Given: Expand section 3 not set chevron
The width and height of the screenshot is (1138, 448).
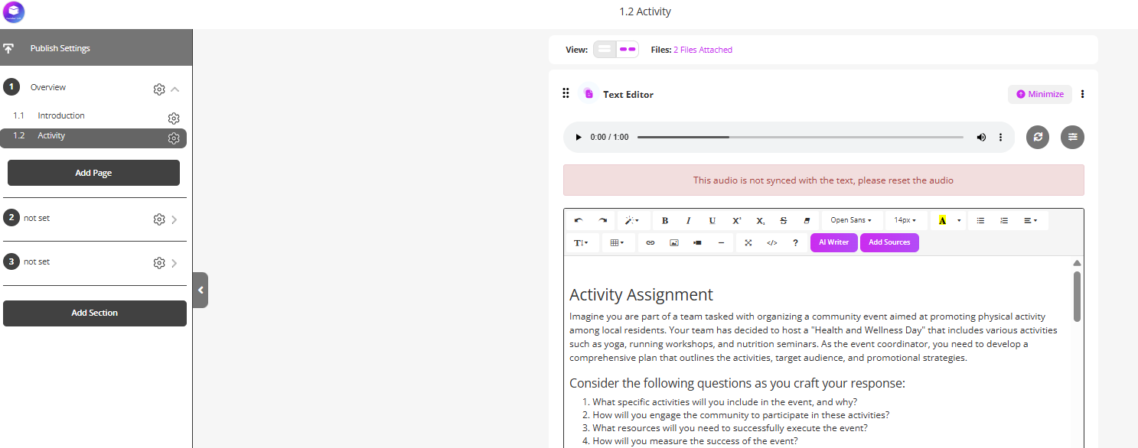Looking at the screenshot, I should tap(175, 263).
